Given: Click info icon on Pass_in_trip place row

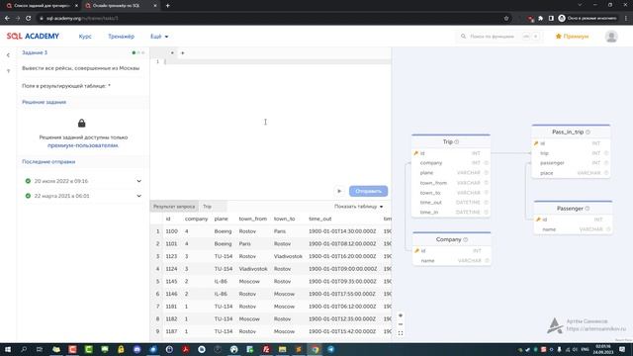Looking at the screenshot, I should tap(606, 173).
